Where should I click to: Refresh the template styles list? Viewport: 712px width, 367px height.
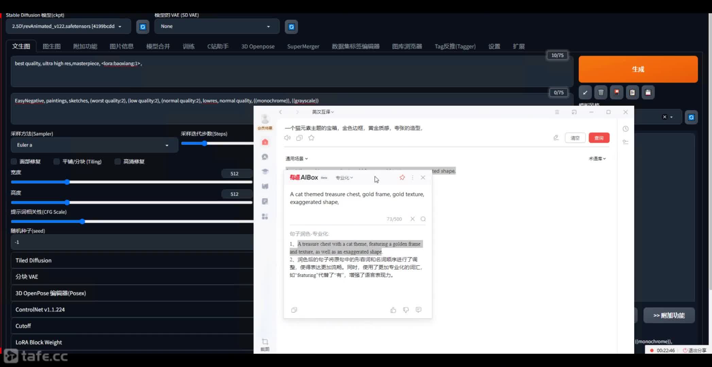[691, 117]
